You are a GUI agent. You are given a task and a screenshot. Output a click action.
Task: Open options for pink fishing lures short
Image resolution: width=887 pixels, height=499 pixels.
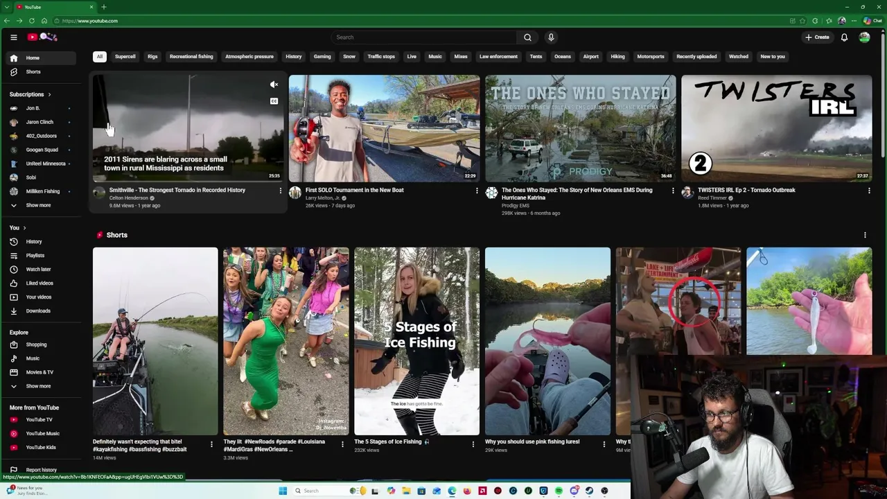point(604,444)
